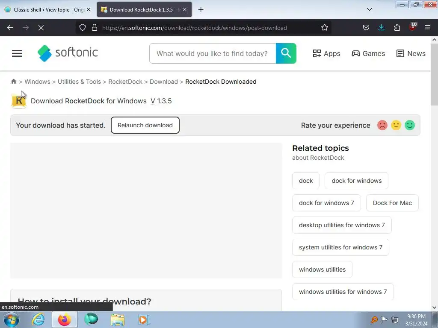Image resolution: width=438 pixels, height=328 pixels.
Task: Launch Windows Media Player from taskbar
Action: point(144,319)
